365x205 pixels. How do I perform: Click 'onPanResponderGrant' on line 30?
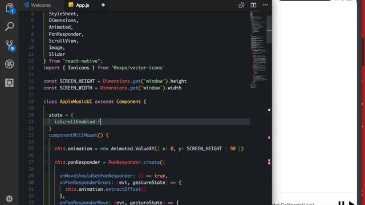point(85,182)
